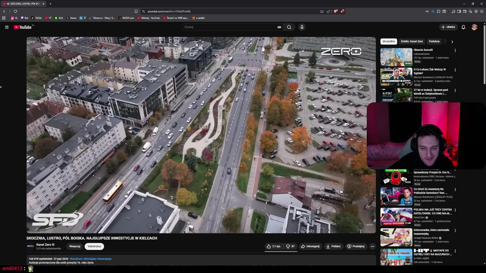Open options for POLSKA MA JUŻ TRZY CENTRA video
Screen dimensions: 486x273
pyautogui.click(x=455, y=210)
